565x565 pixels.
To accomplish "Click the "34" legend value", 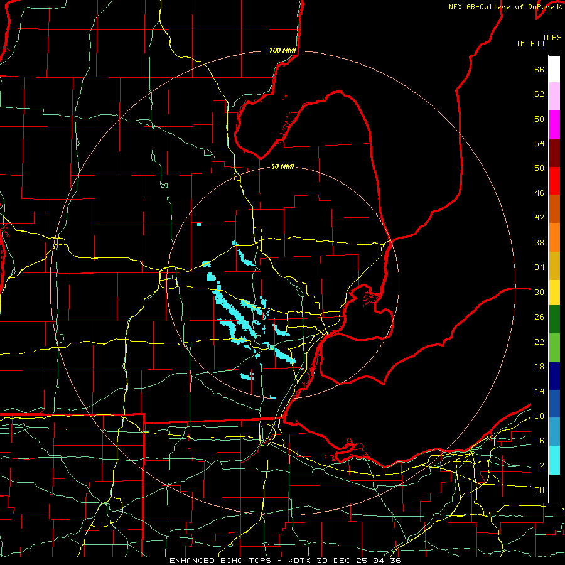I will click(x=539, y=267).
